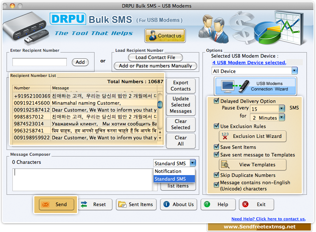Select the row with number 009192587412
The width and height of the screenshot is (316, 232).
(x=85, y=110)
